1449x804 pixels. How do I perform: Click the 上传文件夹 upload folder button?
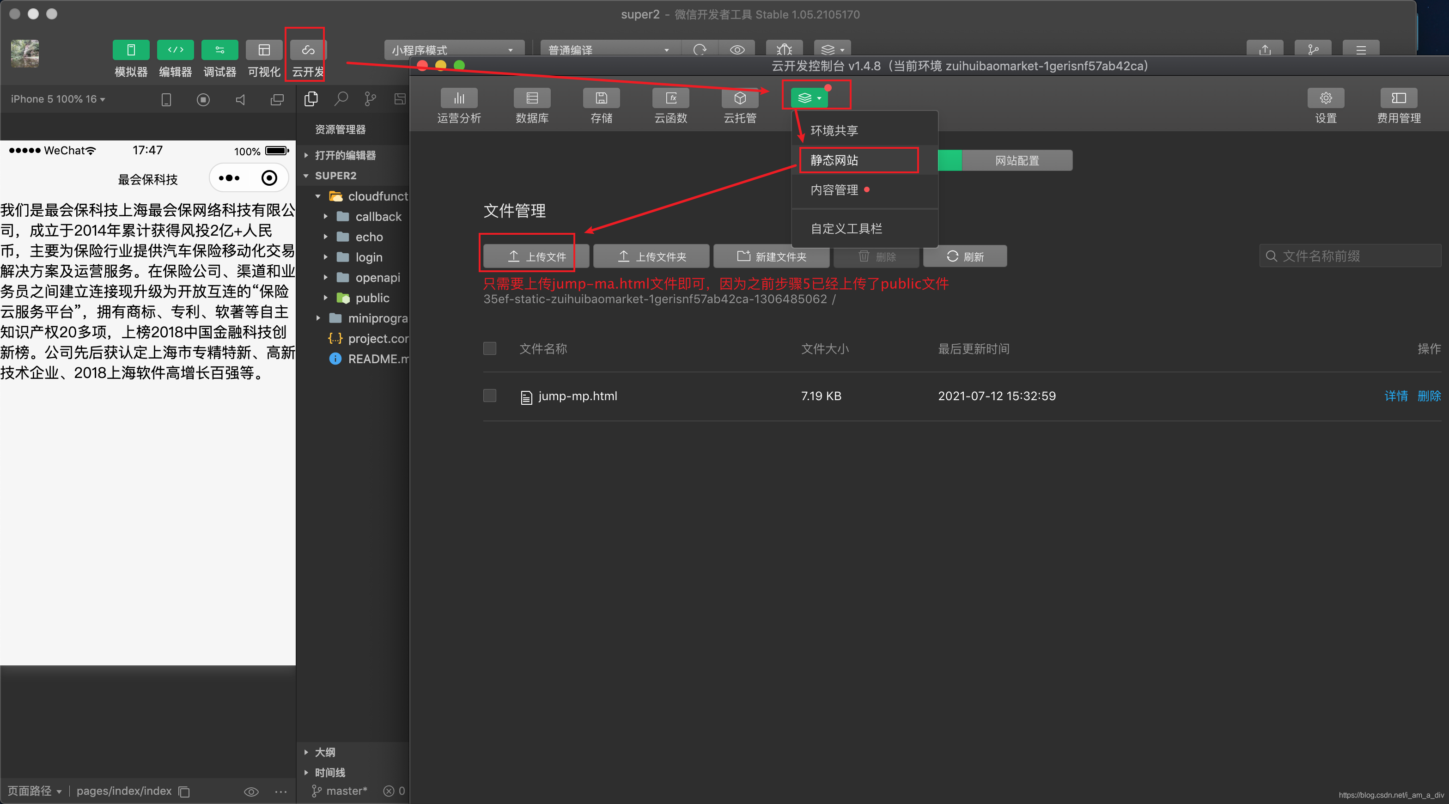tap(651, 256)
